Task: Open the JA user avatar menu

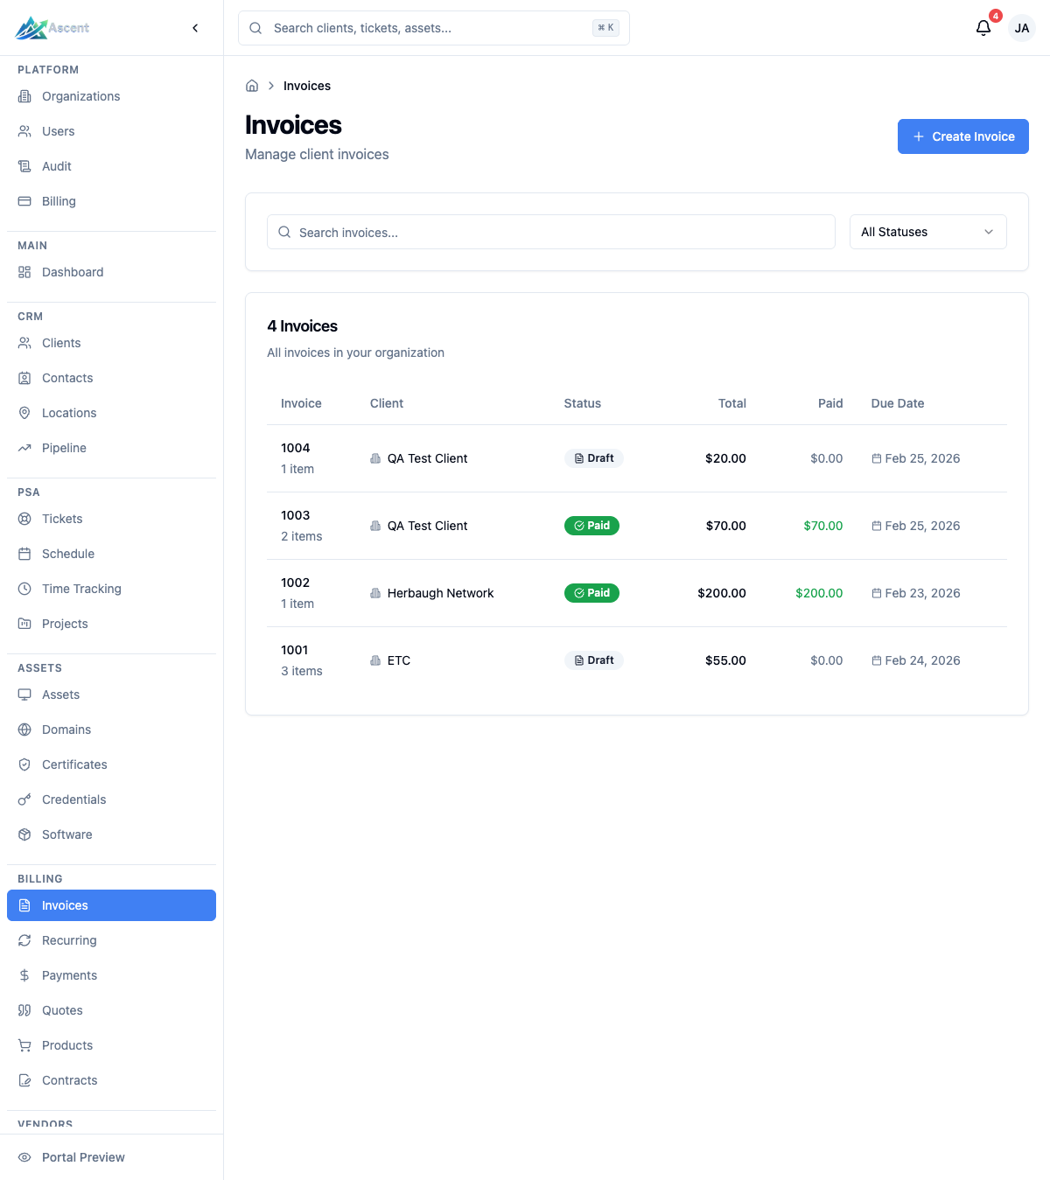Action: (x=1021, y=28)
